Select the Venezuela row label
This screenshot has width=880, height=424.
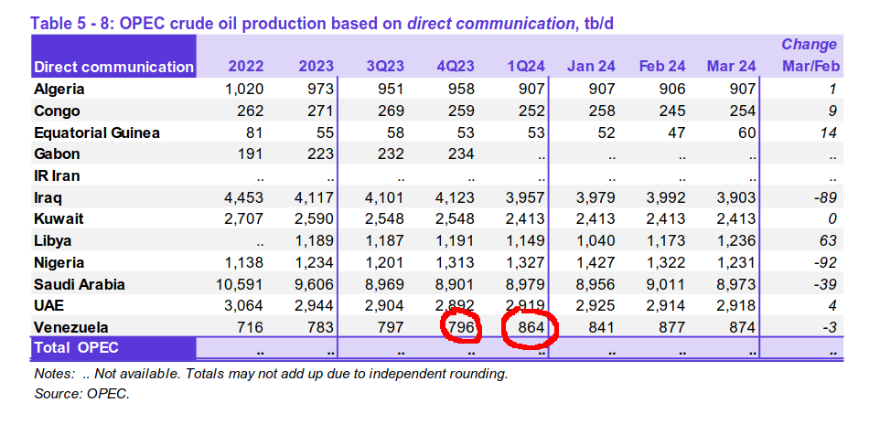(x=70, y=327)
